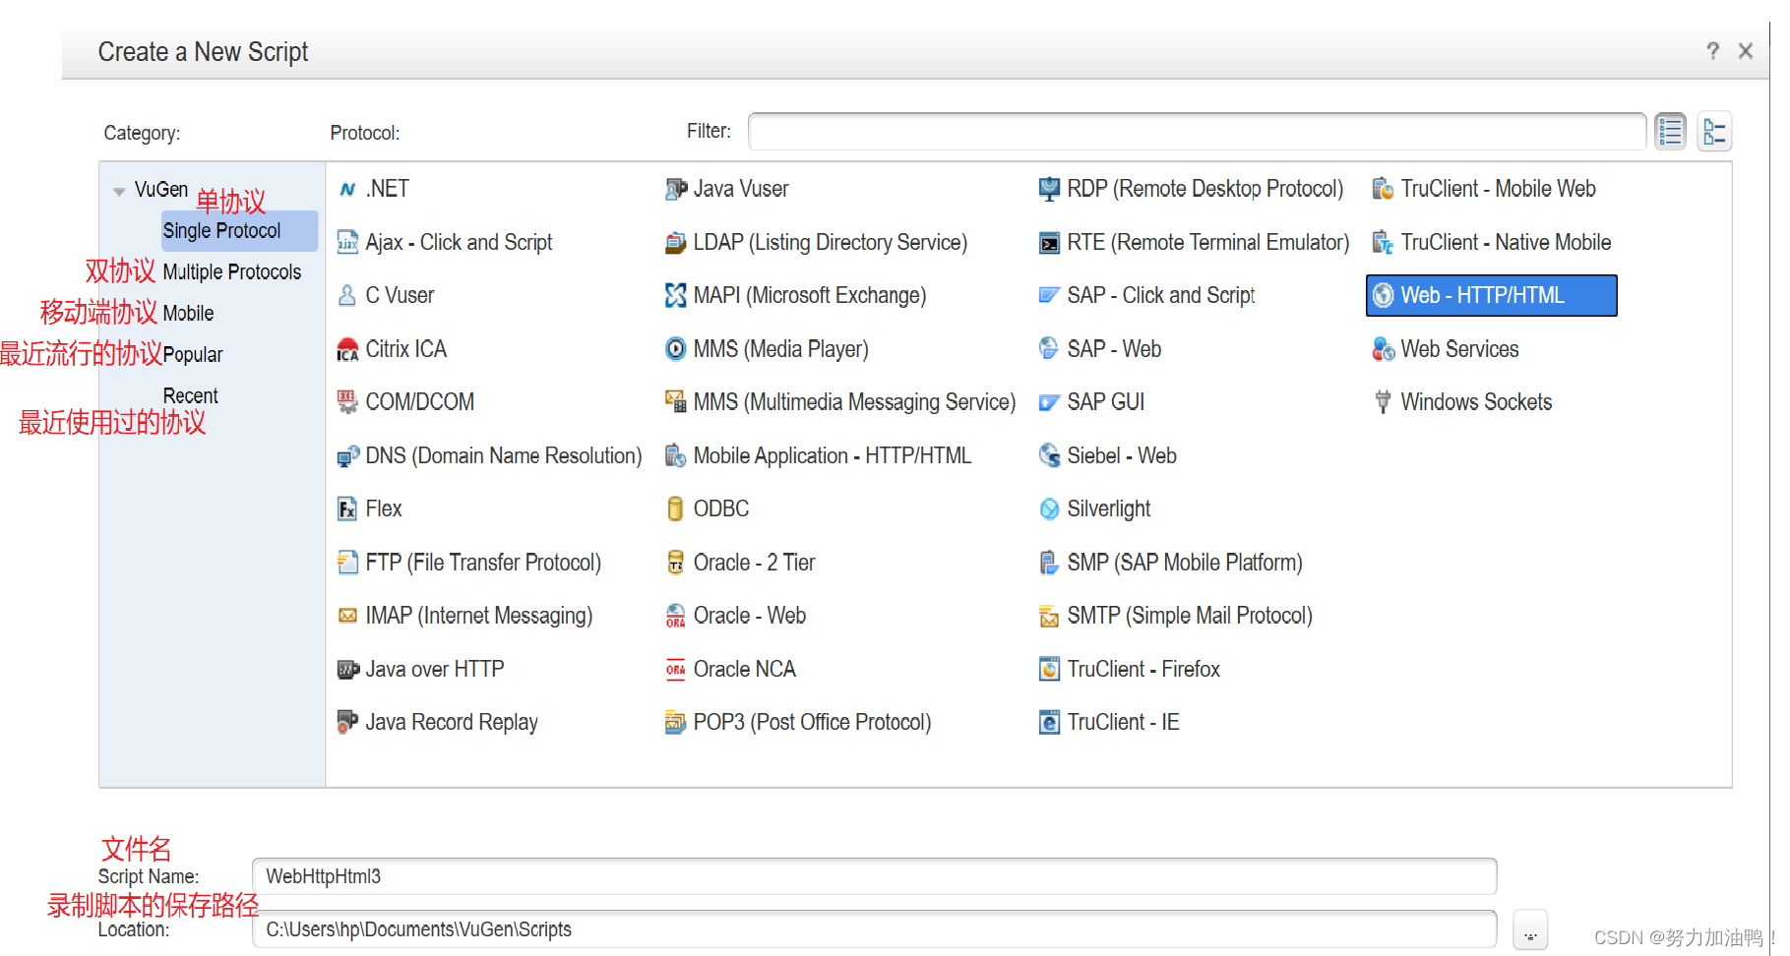Choose Ajax - Click and Script icon
This screenshot has height=956, width=1790.
pyautogui.click(x=347, y=242)
